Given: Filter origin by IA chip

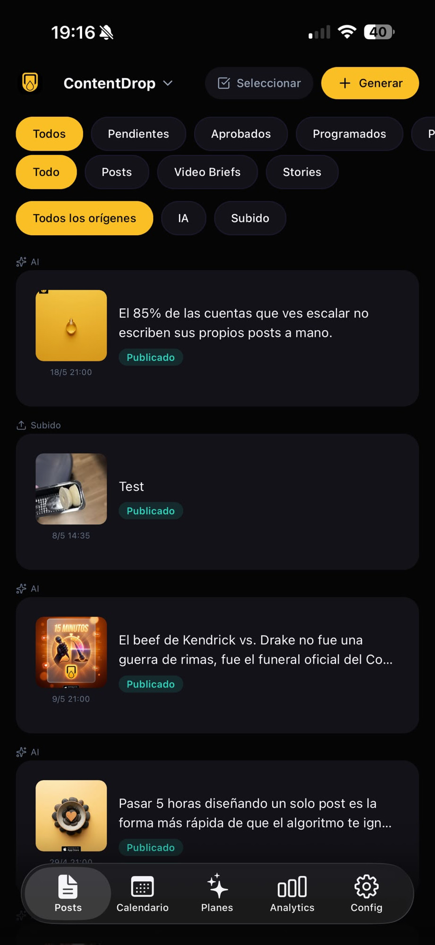Looking at the screenshot, I should (x=183, y=218).
